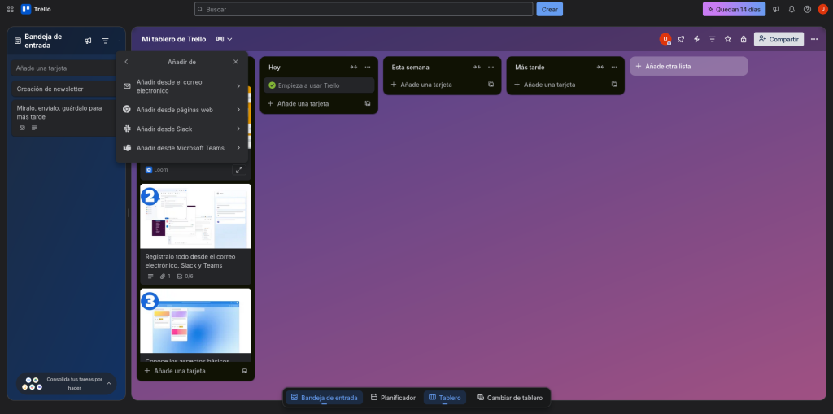Screen dimensions: 833x414
Task: Collapse the Hoy list with arrows icon
Action: coord(354,67)
